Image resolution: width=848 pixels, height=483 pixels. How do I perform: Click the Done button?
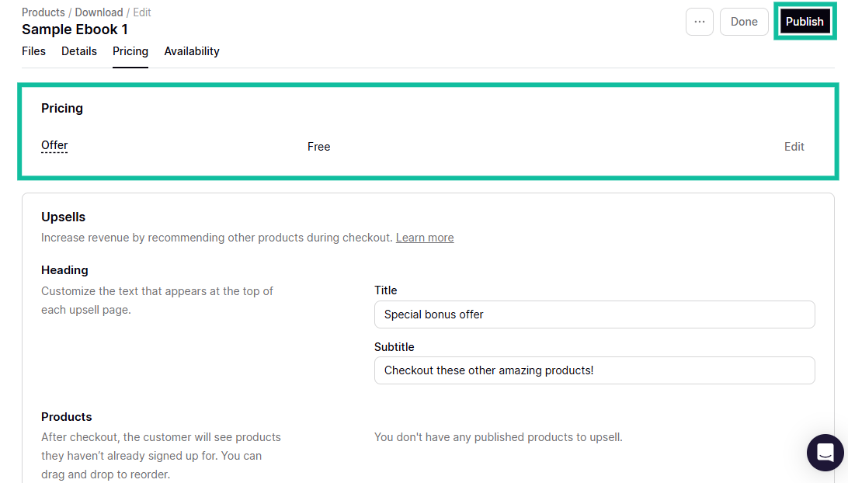click(x=743, y=21)
